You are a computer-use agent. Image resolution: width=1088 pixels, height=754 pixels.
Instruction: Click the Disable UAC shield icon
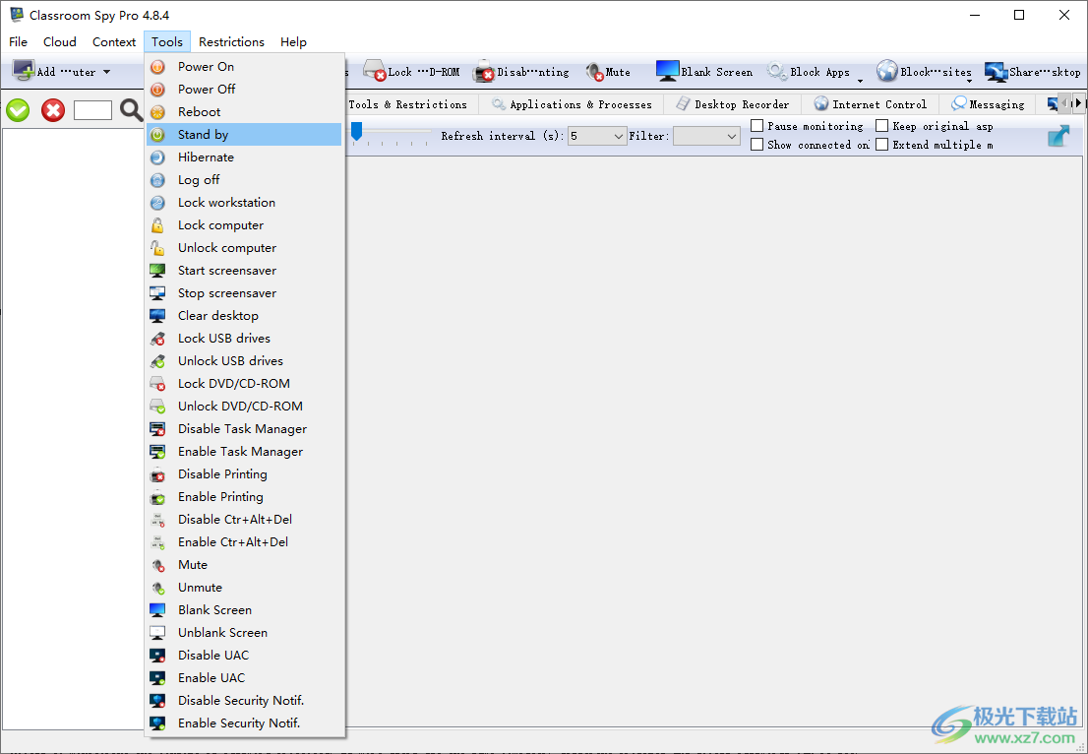[x=157, y=656]
